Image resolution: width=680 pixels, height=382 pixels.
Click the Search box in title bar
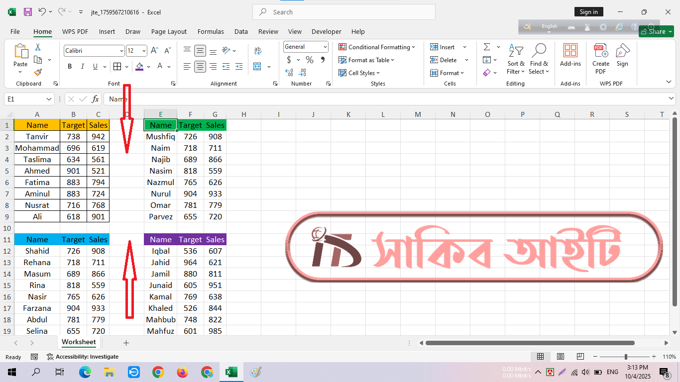343,12
